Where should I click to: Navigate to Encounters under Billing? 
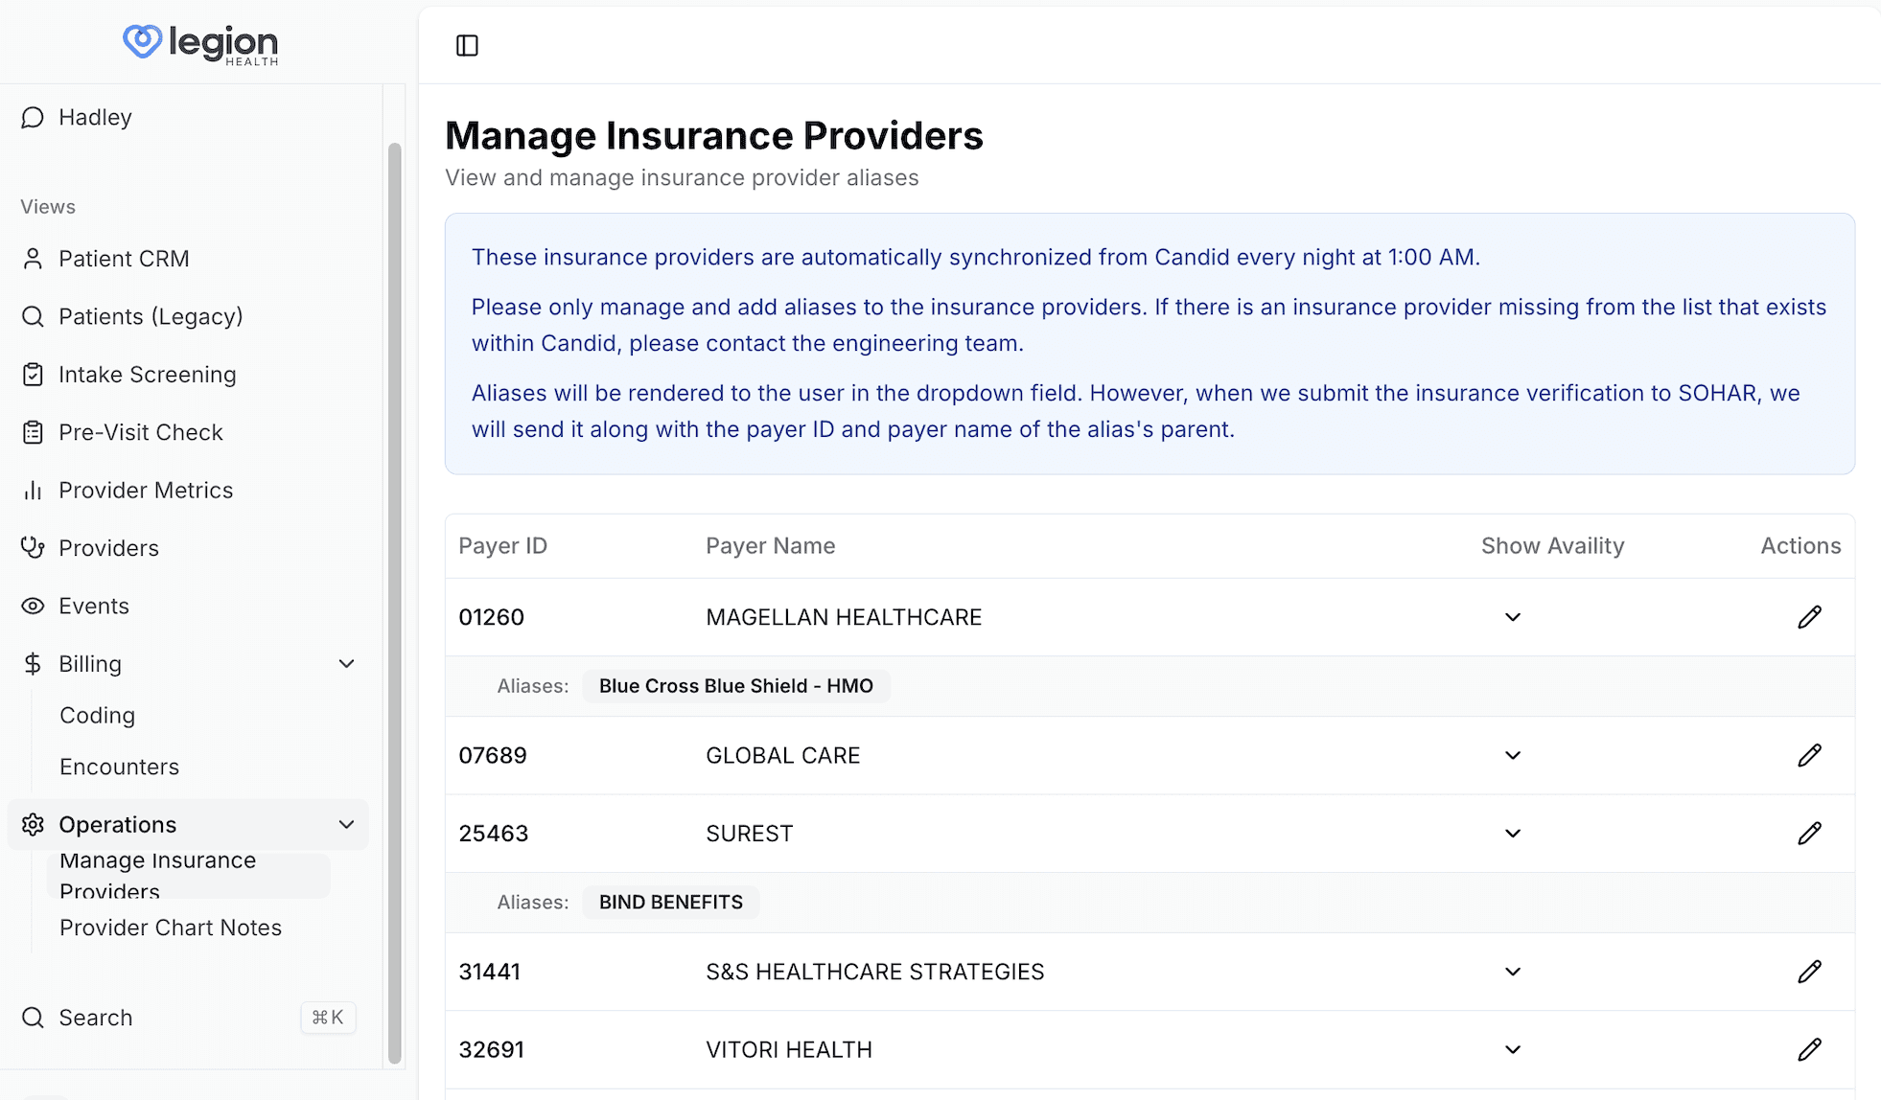[119, 767]
